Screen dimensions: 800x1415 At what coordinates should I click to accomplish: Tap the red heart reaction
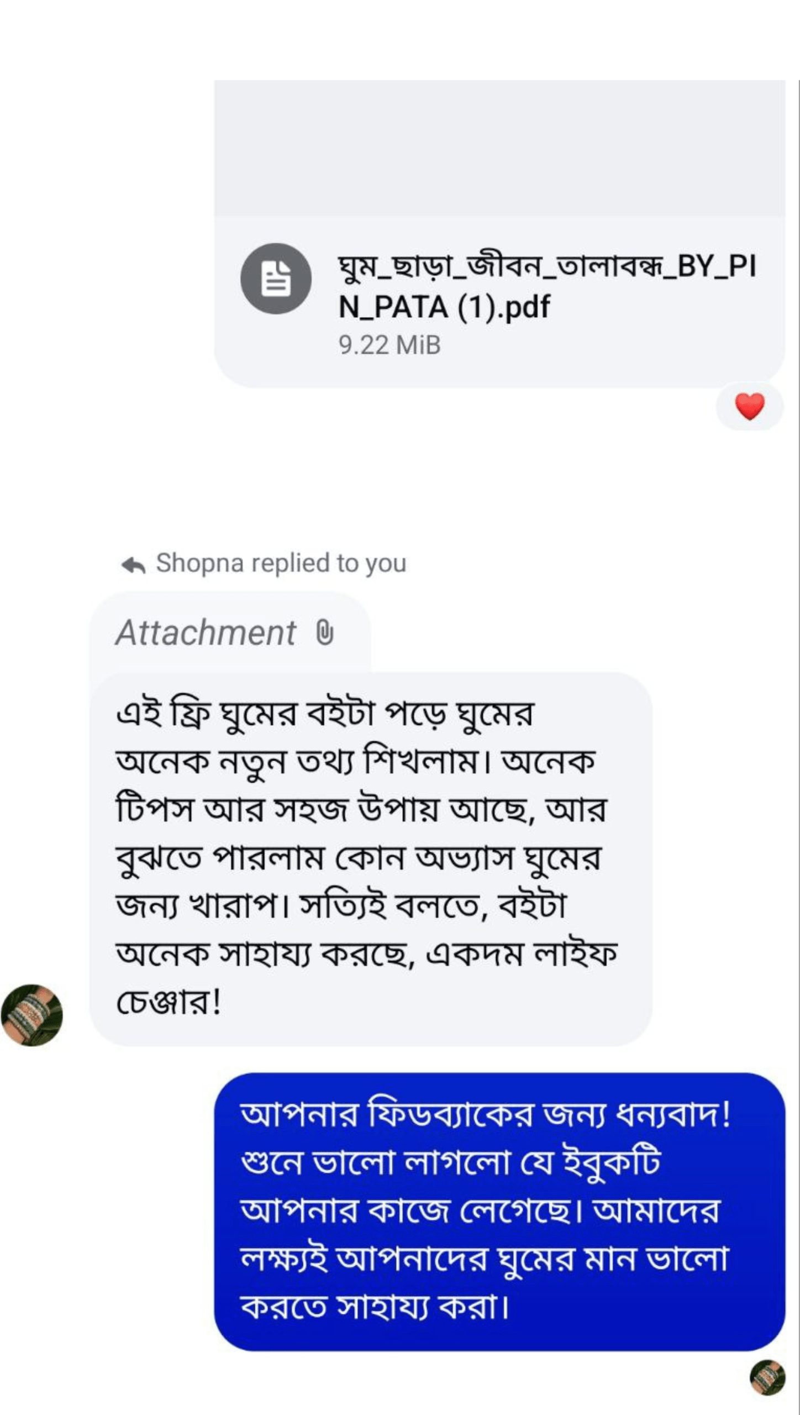click(750, 407)
